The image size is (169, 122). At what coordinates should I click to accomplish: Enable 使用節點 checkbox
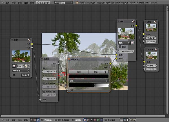[42, 120]
